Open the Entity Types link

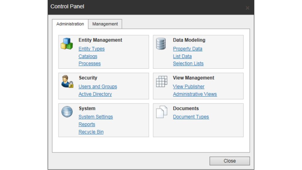click(x=92, y=49)
